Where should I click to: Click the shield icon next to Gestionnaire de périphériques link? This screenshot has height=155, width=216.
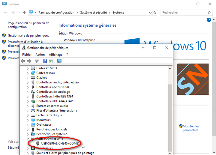tap(4, 35)
